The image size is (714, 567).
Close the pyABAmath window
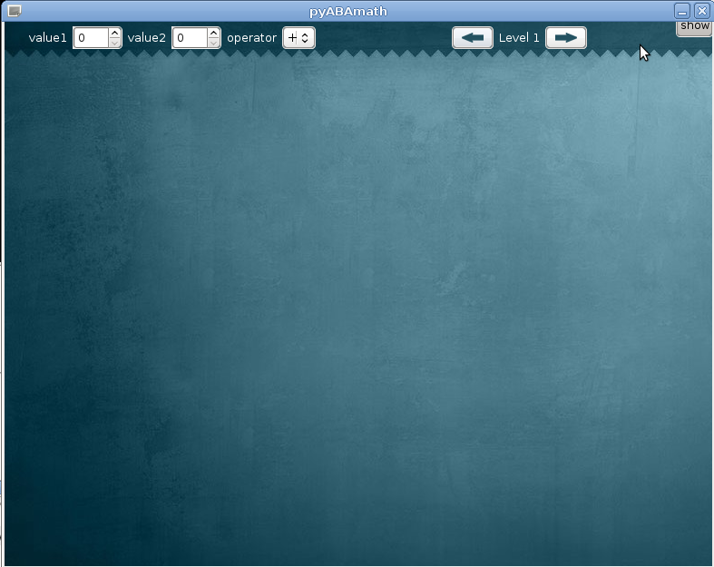coord(701,11)
